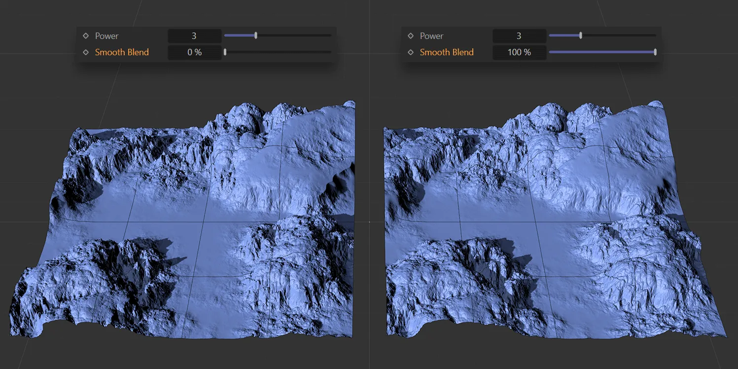Click the Smooth Blend field showing 100 %
738x369 pixels.
click(519, 52)
